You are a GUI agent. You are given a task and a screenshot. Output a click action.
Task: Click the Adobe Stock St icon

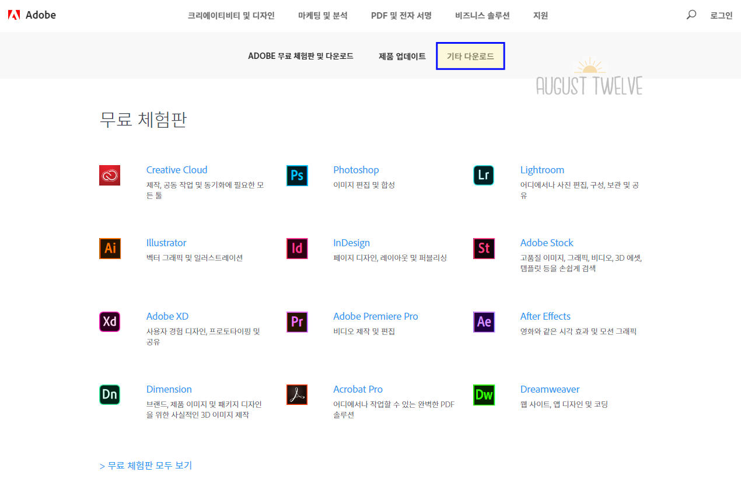tap(484, 248)
